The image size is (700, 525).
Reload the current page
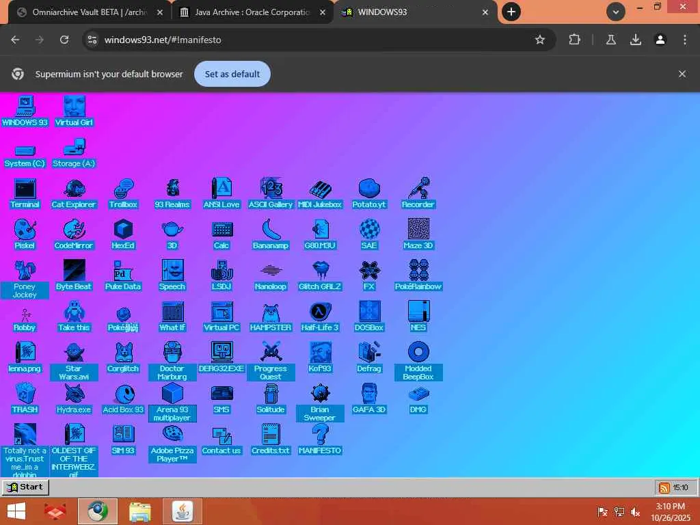(64, 40)
